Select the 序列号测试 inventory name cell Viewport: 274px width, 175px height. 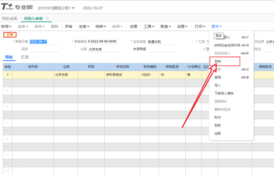114,74
